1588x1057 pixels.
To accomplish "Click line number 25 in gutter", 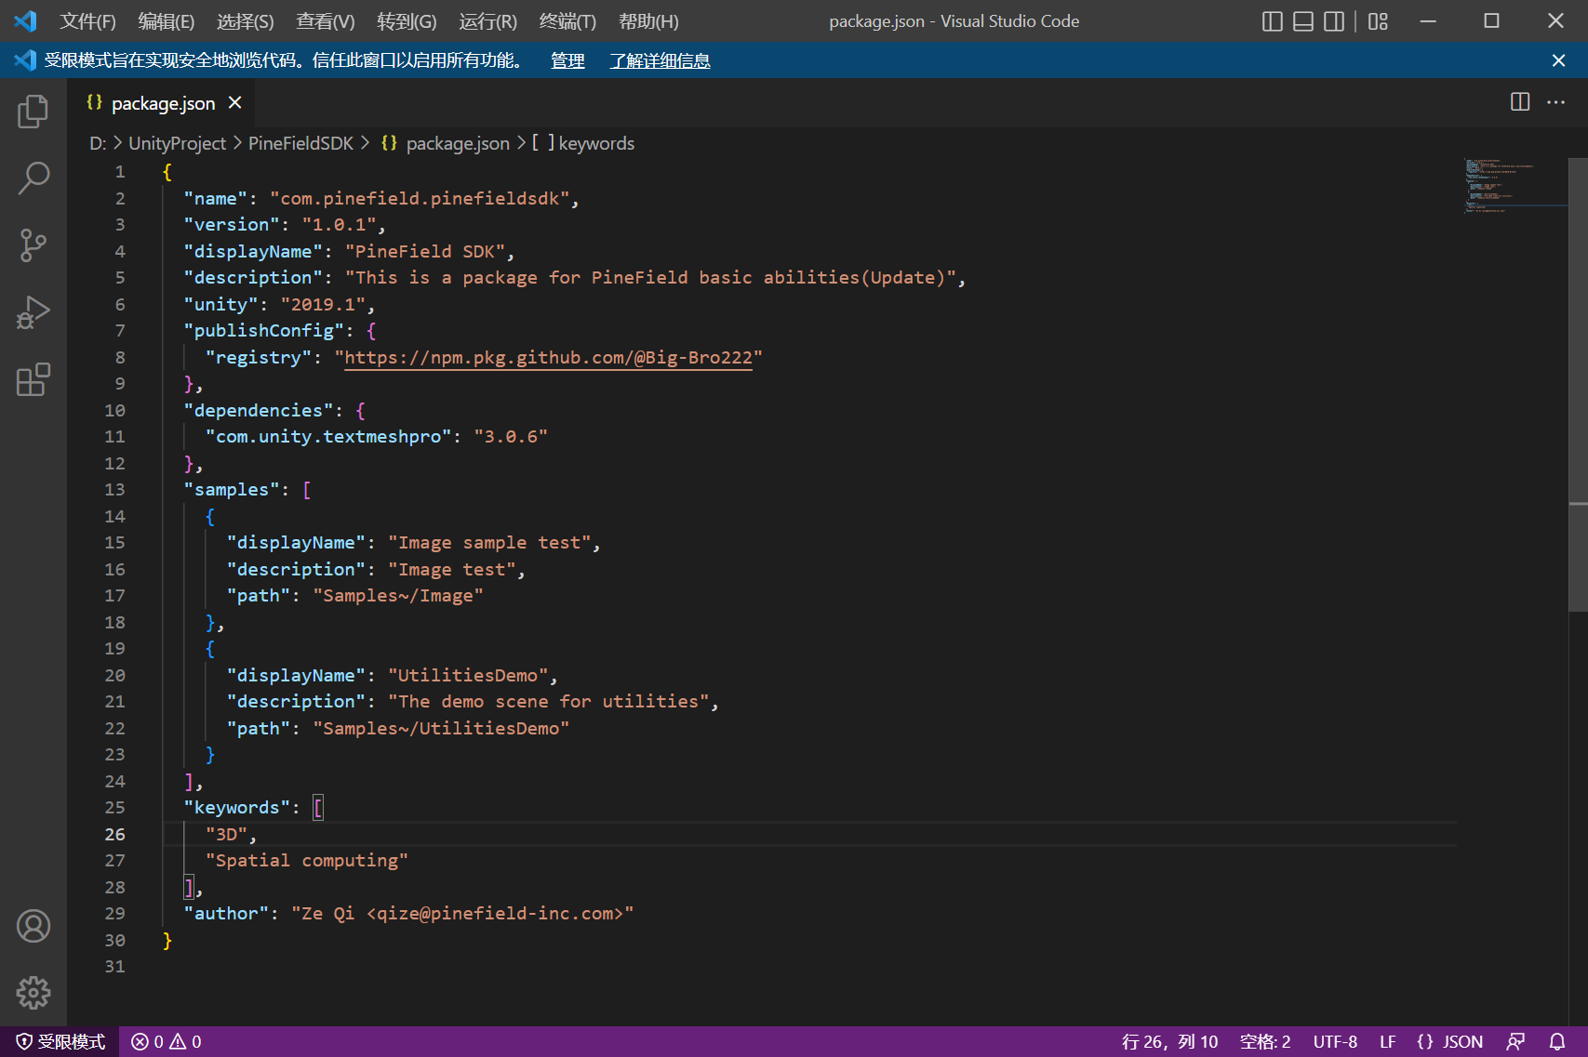I will click(x=114, y=808).
